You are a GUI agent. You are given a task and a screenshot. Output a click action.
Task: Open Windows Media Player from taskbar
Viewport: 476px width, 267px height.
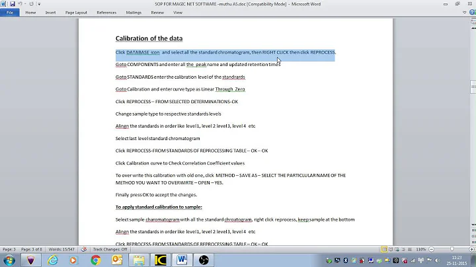coord(73,260)
